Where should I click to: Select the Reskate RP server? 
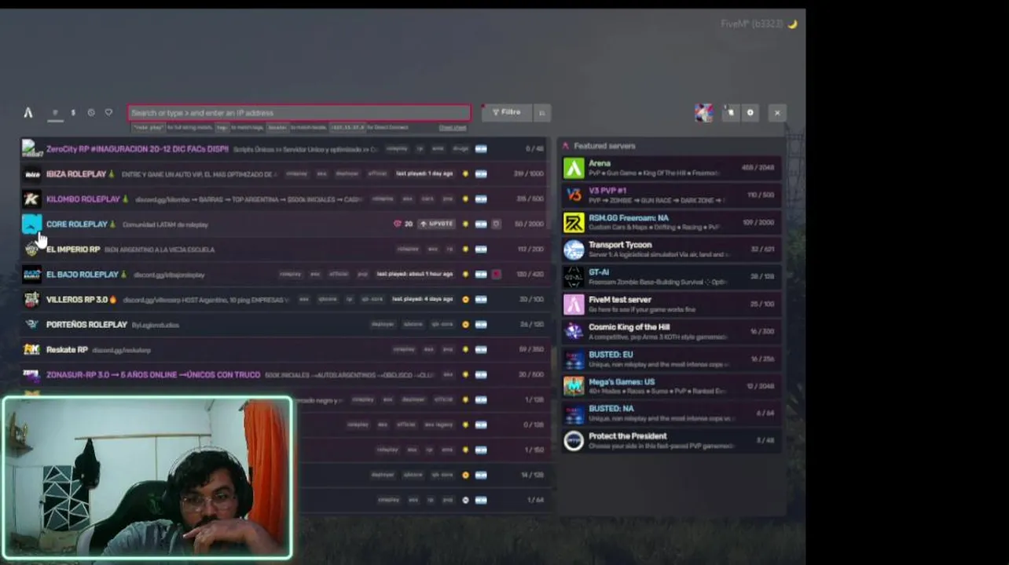click(284, 350)
